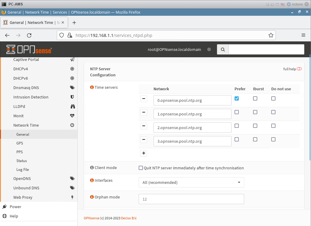Bookmark this page with the star icon
Screen dimensions: 311x226
coord(271,35)
